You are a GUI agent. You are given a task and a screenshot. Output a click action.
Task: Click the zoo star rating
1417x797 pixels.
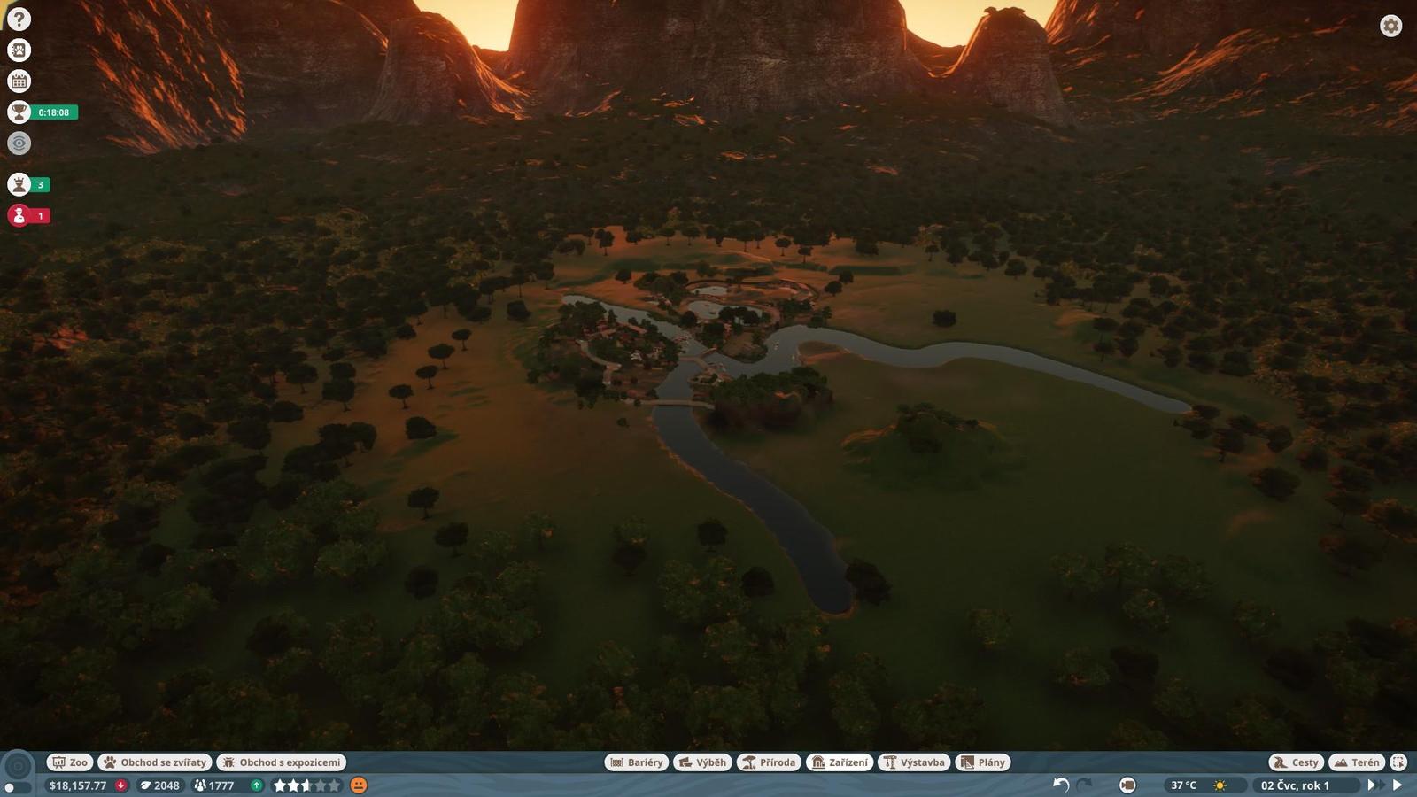click(x=306, y=785)
